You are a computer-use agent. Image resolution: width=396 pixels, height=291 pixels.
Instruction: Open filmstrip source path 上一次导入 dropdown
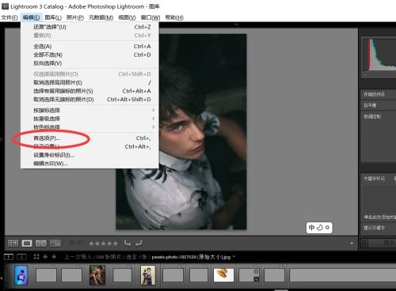(x=78, y=257)
